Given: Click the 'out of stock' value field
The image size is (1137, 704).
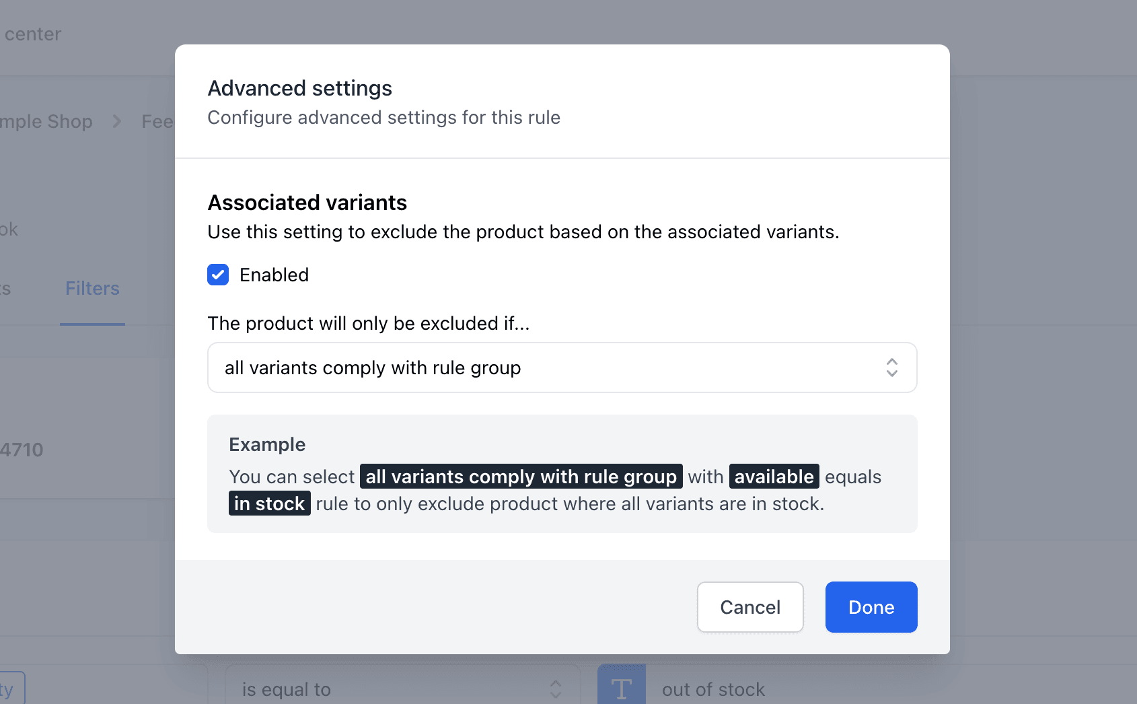Looking at the screenshot, I should click(713, 689).
